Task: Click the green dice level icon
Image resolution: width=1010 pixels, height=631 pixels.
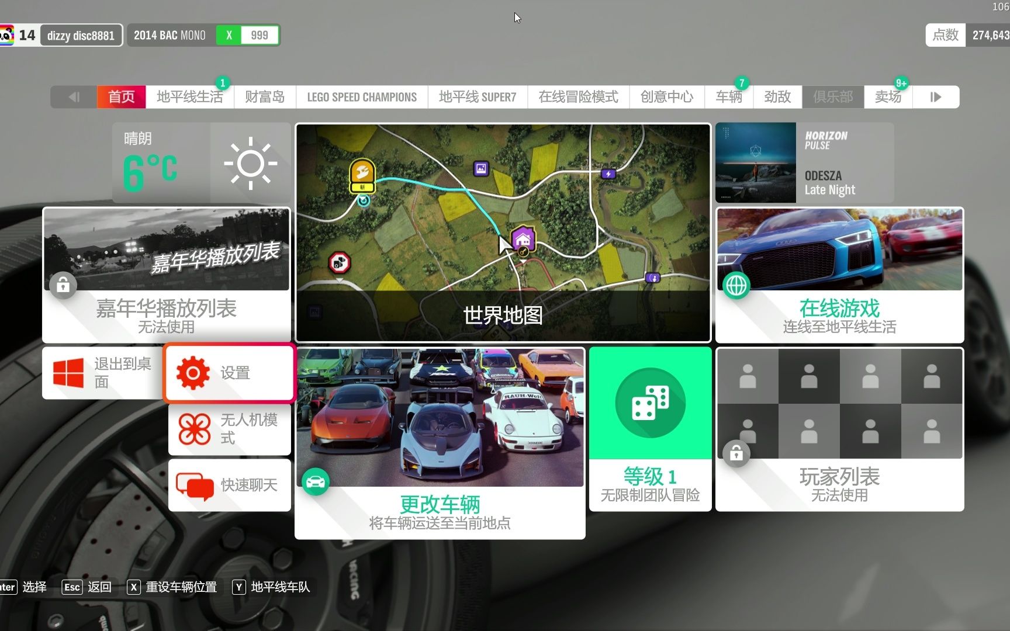Action: tap(651, 403)
